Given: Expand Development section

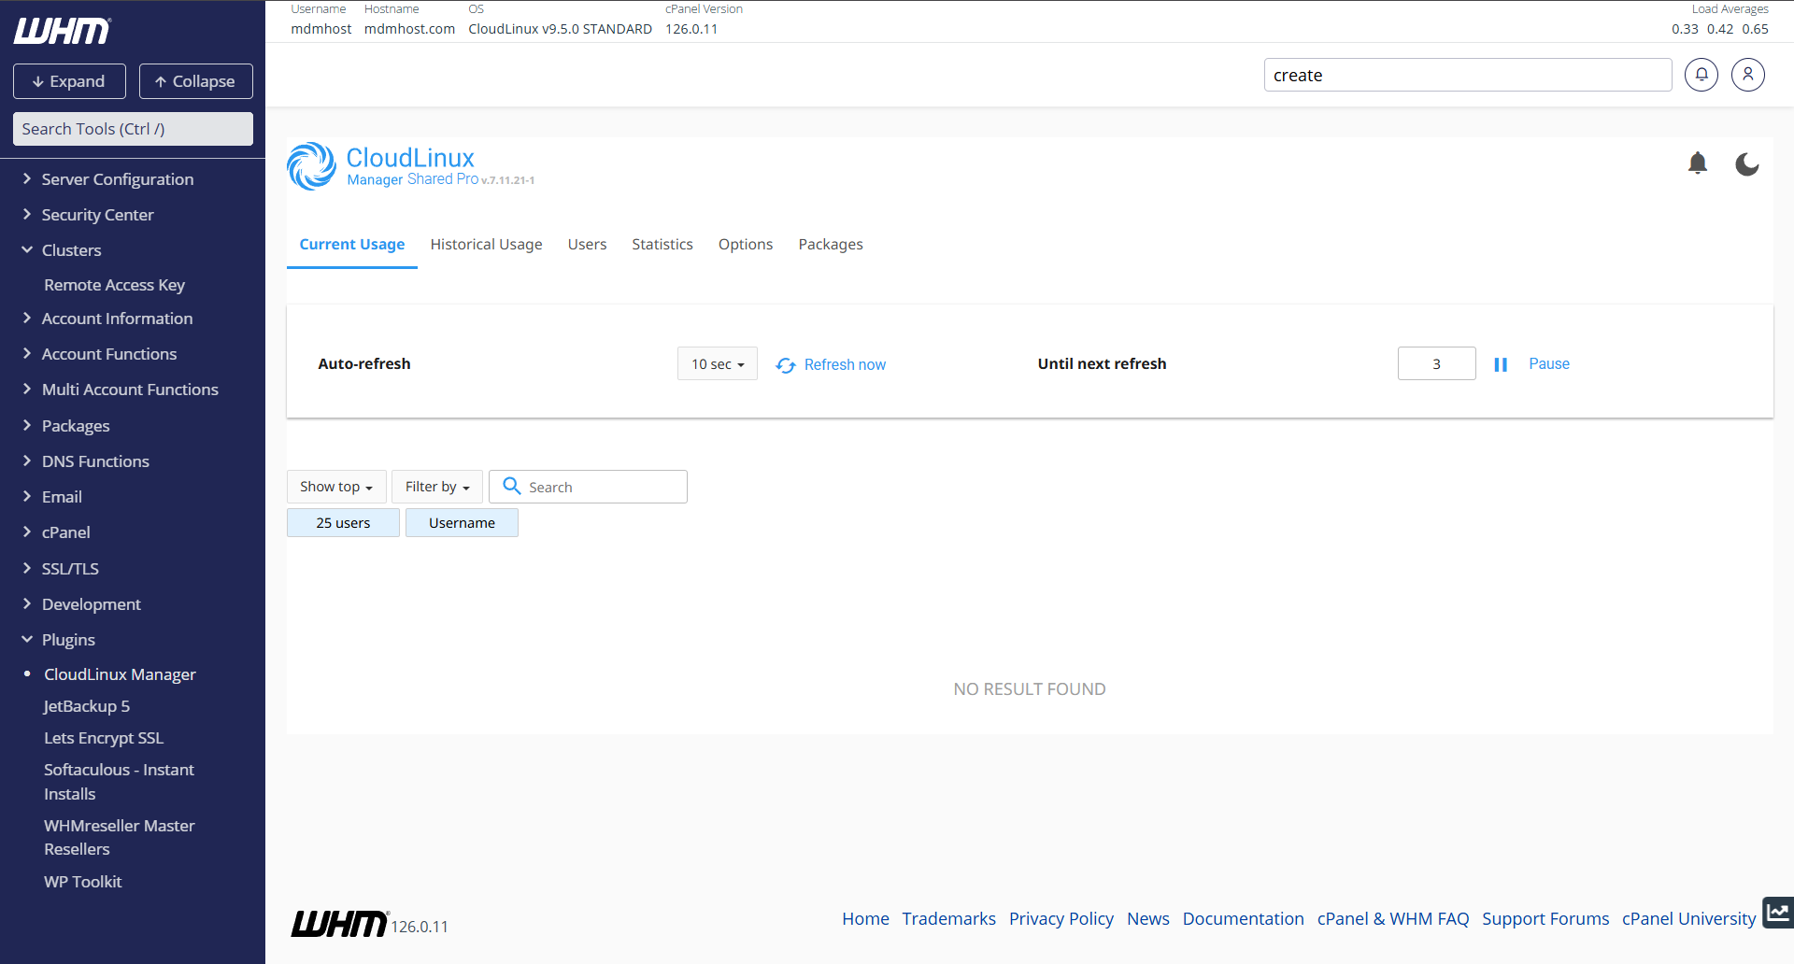Looking at the screenshot, I should coord(91,604).
